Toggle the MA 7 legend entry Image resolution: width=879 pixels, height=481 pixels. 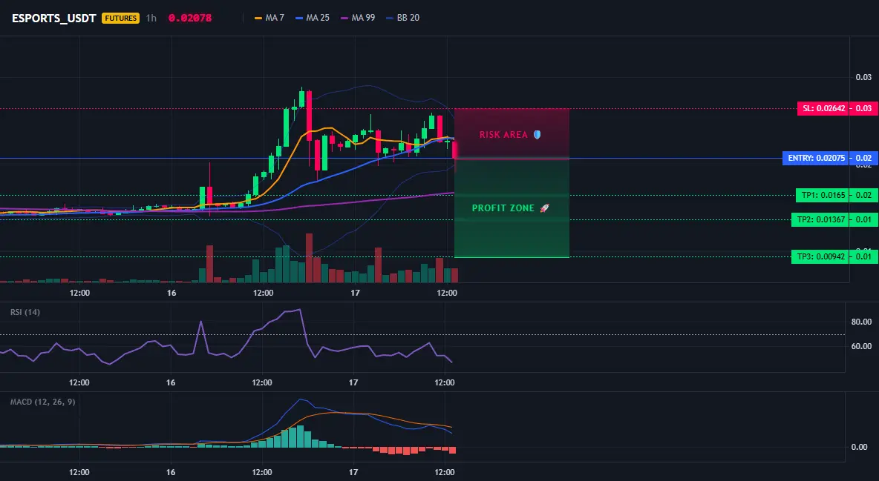[x=269, y=18]
